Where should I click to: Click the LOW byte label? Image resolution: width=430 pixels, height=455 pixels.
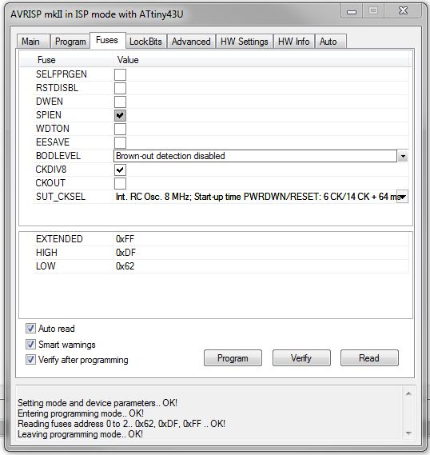[46, 266]
